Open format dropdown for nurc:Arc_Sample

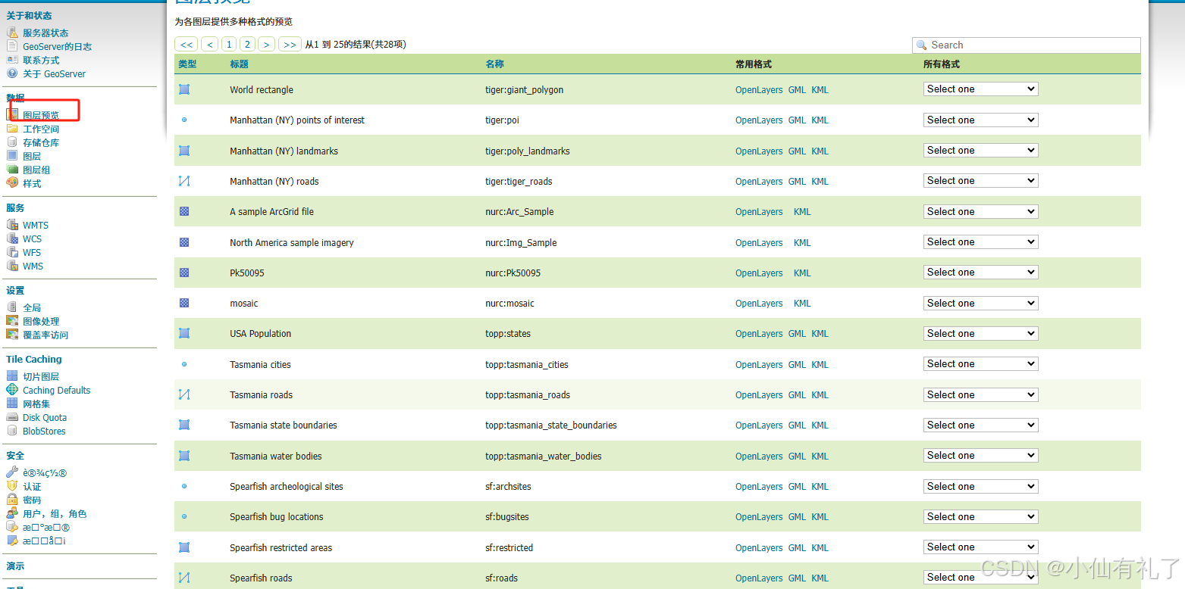[x=980, y=211]
